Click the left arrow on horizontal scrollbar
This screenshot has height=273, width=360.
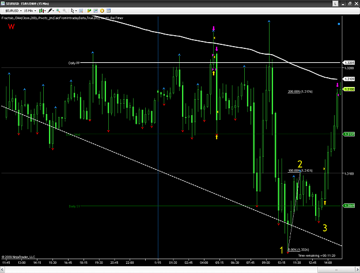2,270
